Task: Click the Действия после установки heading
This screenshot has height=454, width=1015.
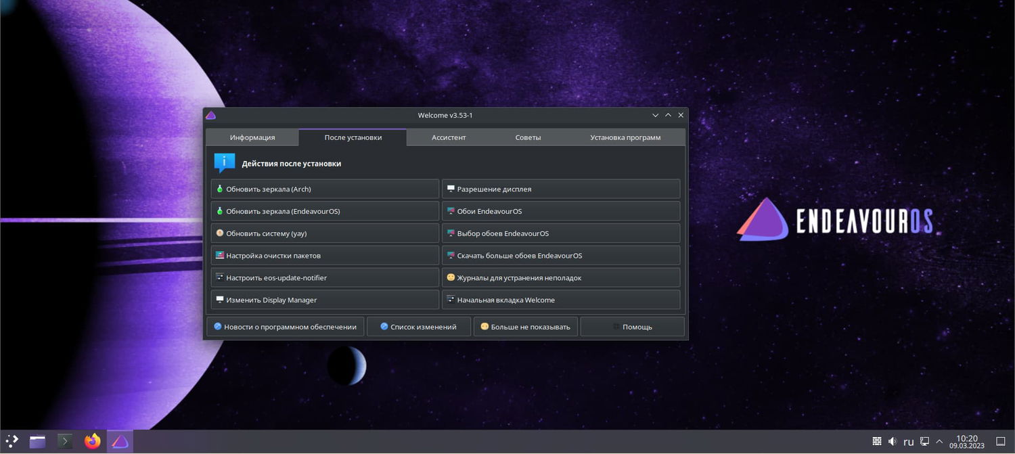Action: click(292, 164)
